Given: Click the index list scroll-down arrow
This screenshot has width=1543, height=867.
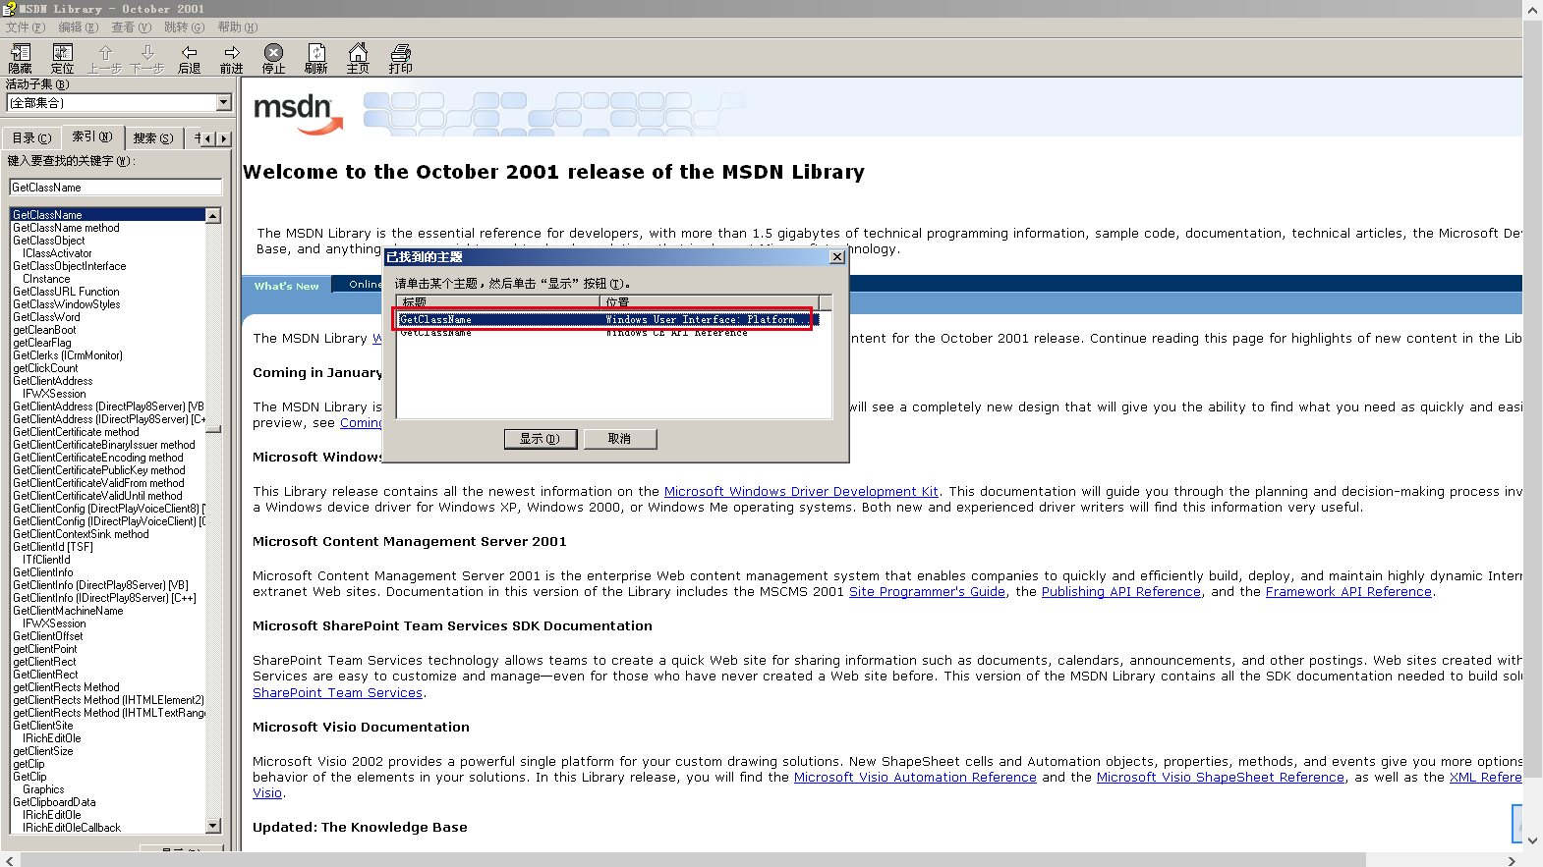Looking at the screenshot, I should [x=213, y=826].
